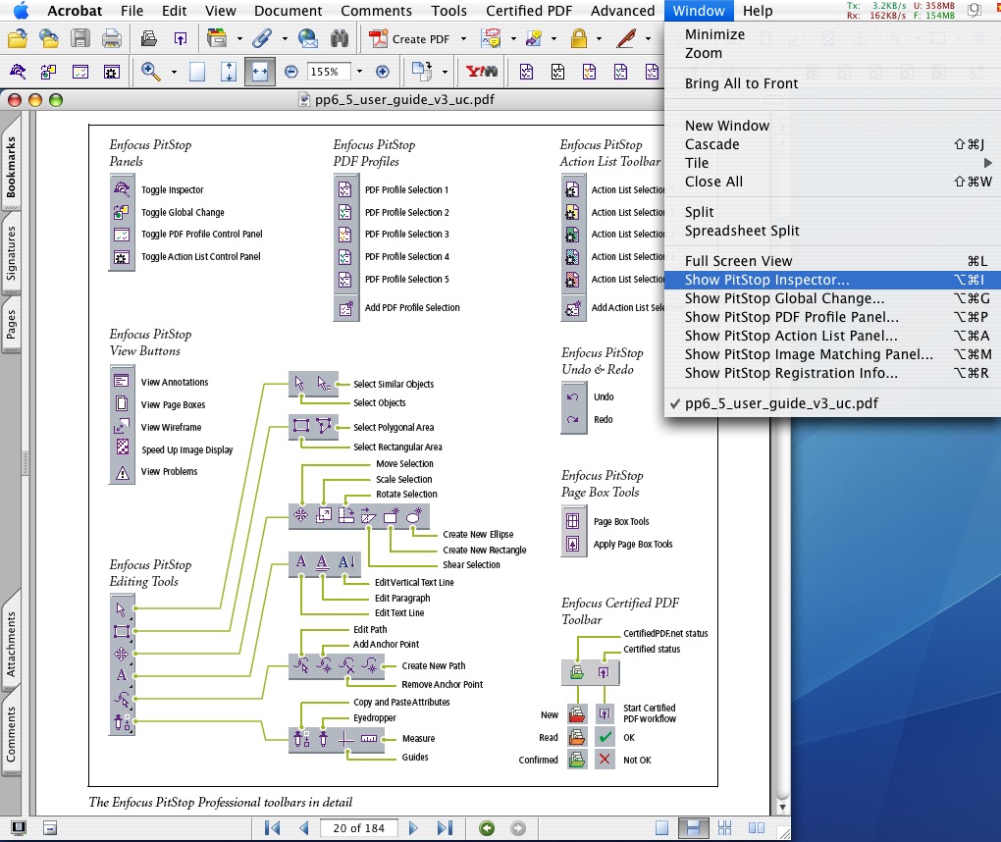Toggle the Action List Control Panel icon
Viewport: 1001px width, 842px height.
pos(112,72)
